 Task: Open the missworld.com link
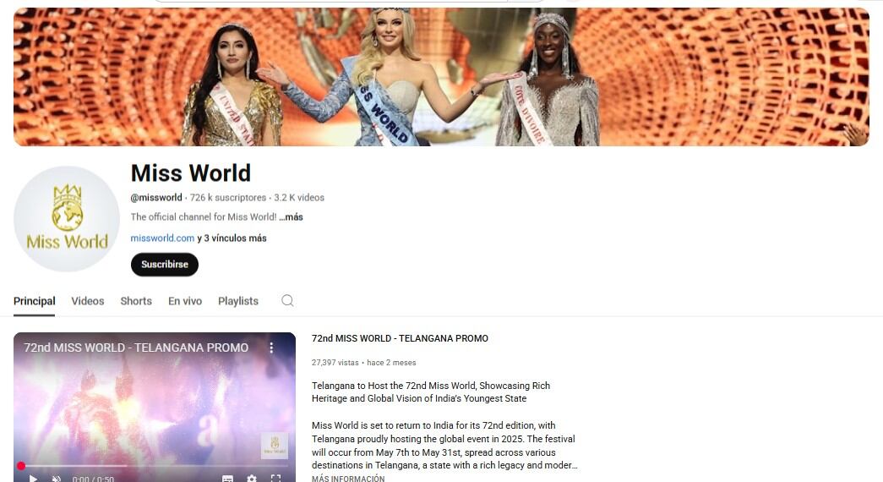(x=162, y=238)
